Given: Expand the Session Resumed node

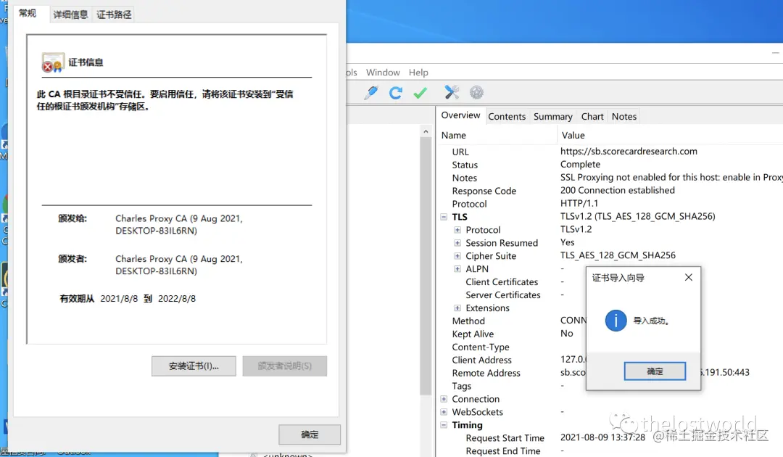Looking at the screenshot, I should [x=457, y=243].
